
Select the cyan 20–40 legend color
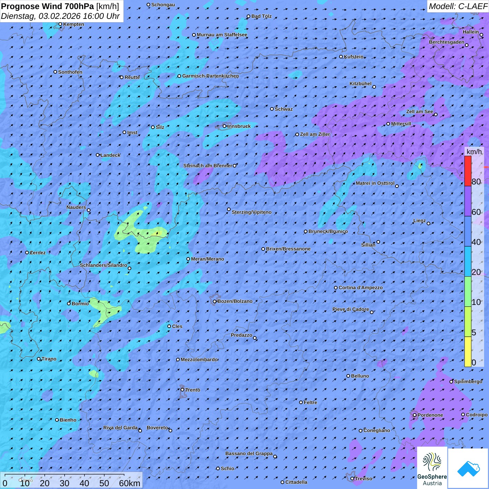click(468, 262)
